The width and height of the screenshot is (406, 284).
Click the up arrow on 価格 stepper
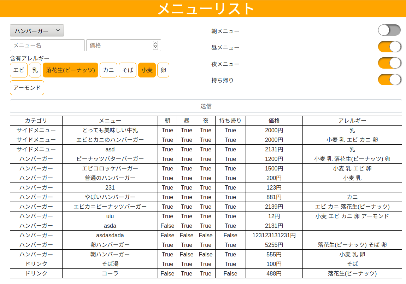tap(155, 43)
